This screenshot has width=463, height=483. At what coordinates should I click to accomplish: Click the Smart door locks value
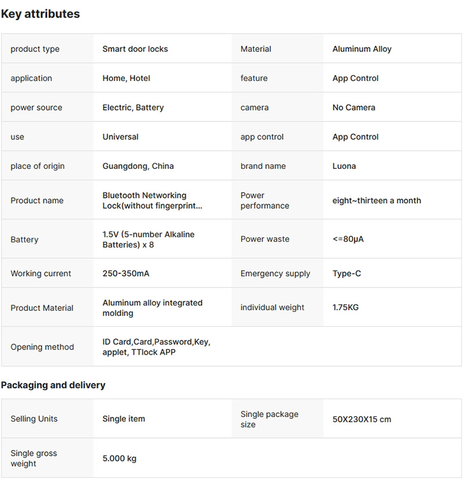point(135,49)
